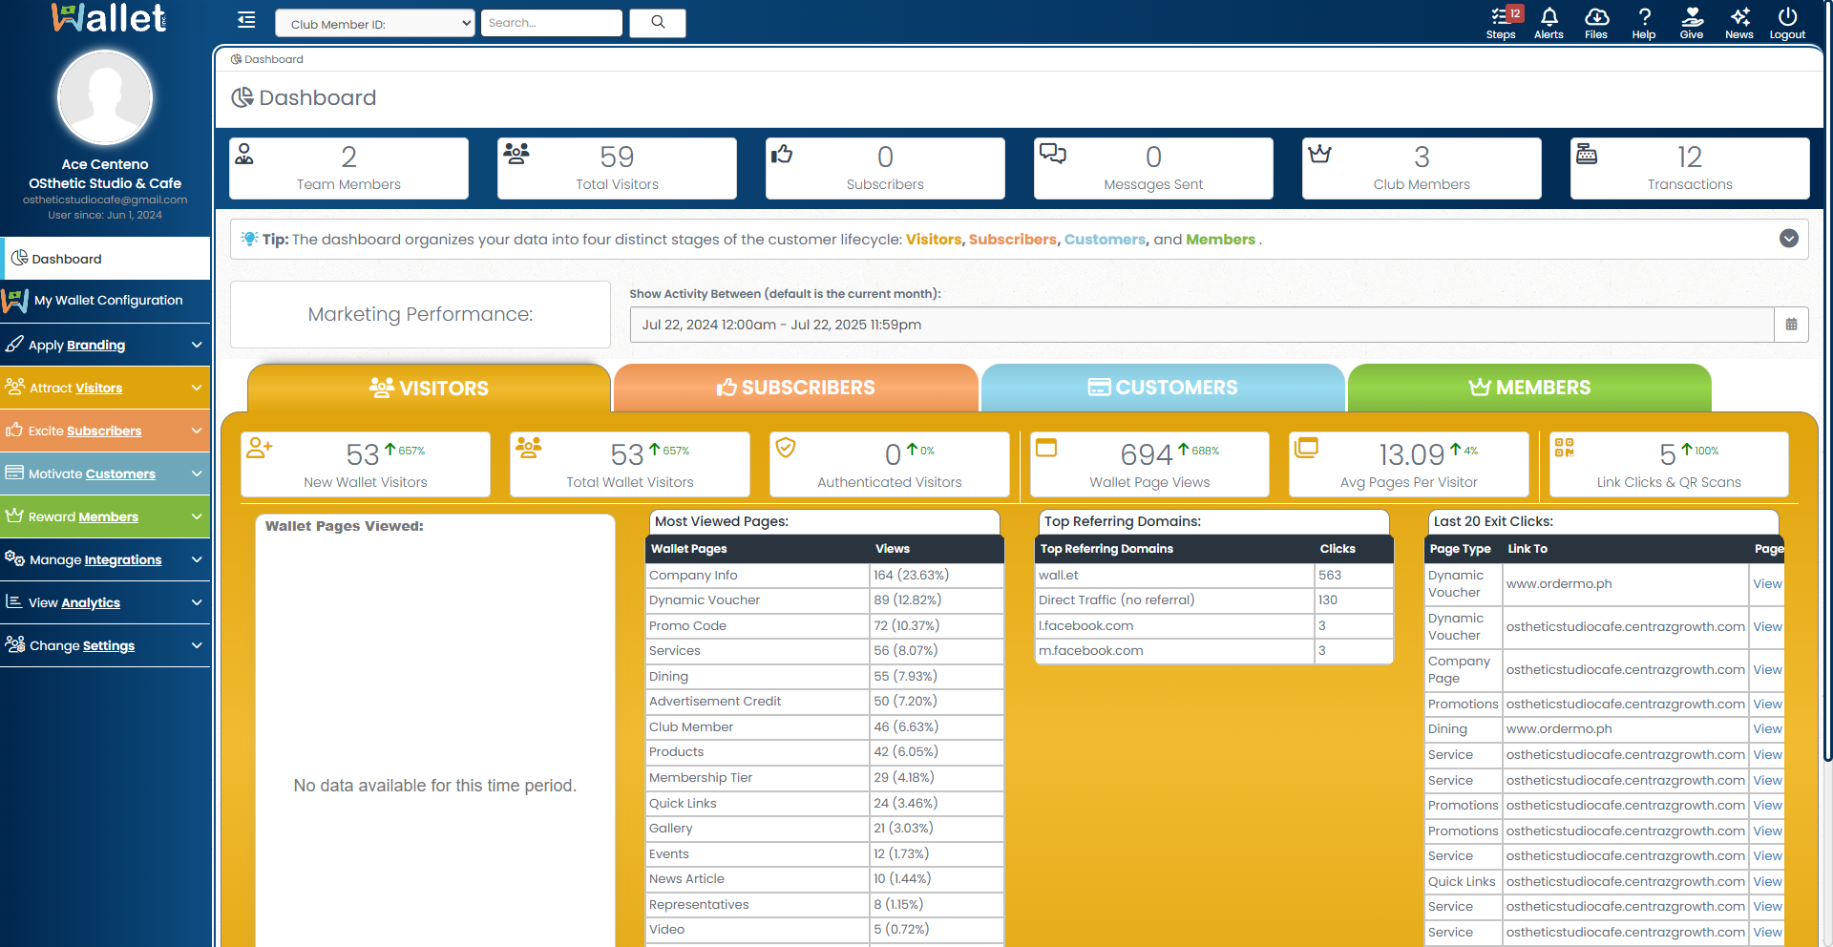Viewport: 1833px width, 947px height.
Task: Click the wall.et referring domain row
Action: (1214, 575)
